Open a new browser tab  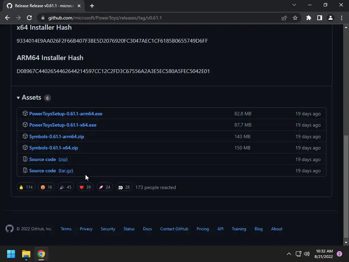click(x=92, y=6)
